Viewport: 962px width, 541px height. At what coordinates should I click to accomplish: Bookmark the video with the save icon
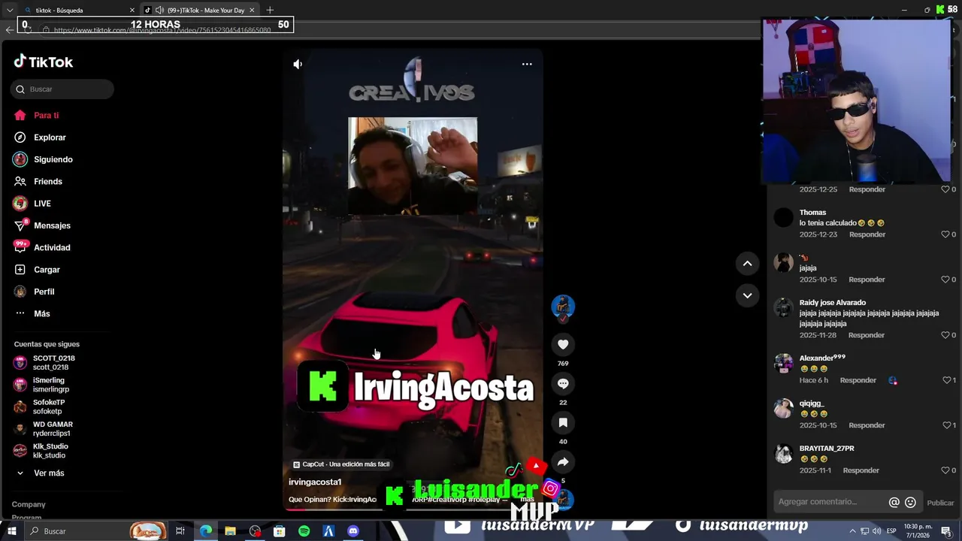click(x=563, y=422)
